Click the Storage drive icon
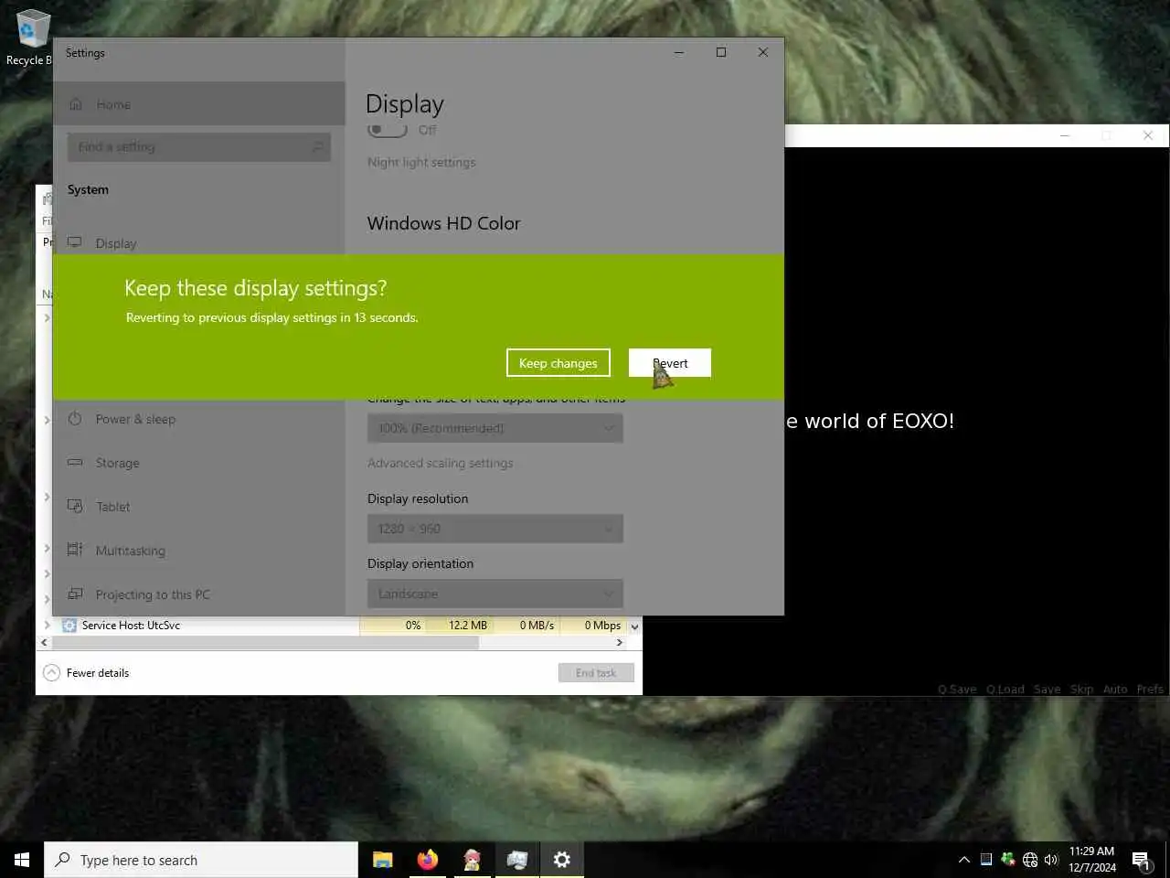This screenshot has width=1170, height=878. click(75, 463)
